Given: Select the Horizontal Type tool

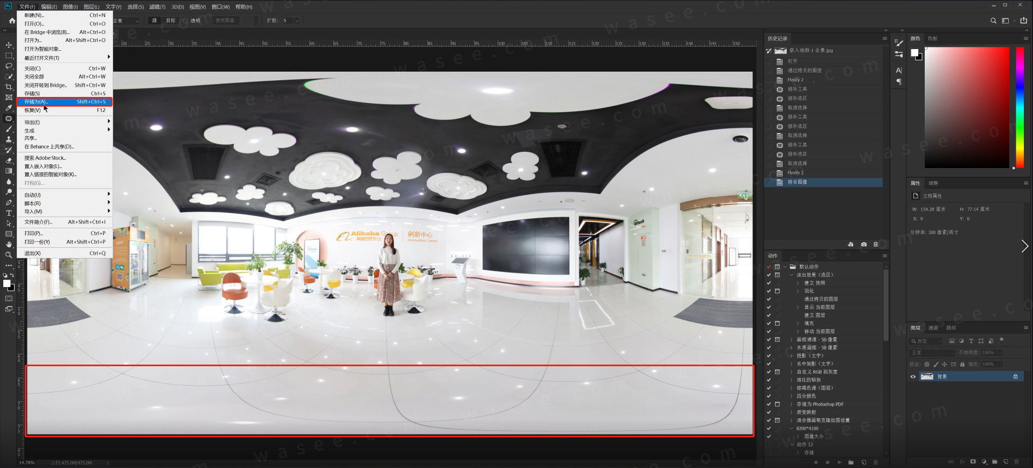Looking at the screenshot, I should (9, 213).
